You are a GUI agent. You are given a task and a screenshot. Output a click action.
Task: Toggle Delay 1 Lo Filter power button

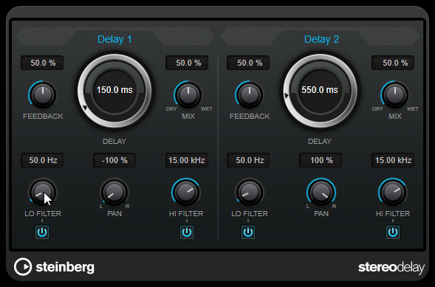[42, 232]
